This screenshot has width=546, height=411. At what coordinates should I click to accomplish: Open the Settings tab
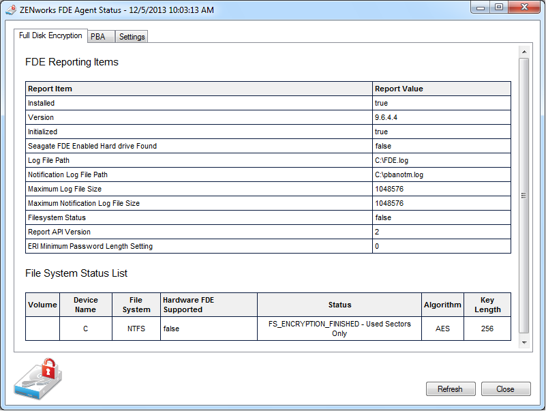132,37
